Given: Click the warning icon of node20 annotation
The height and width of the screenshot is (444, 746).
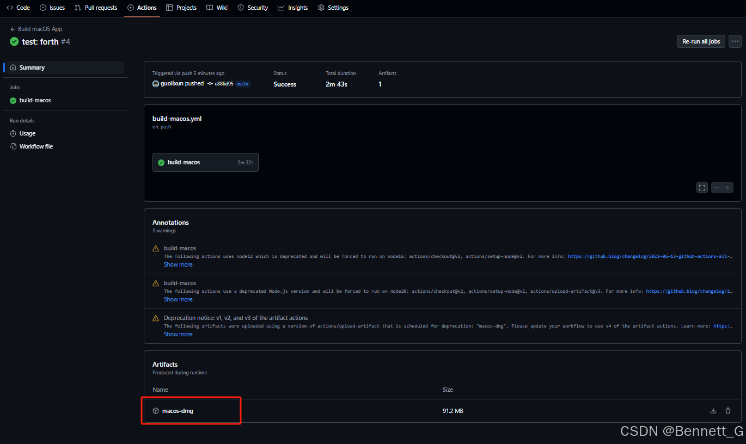Looking at the screenshot, I should tap(156, 283).
